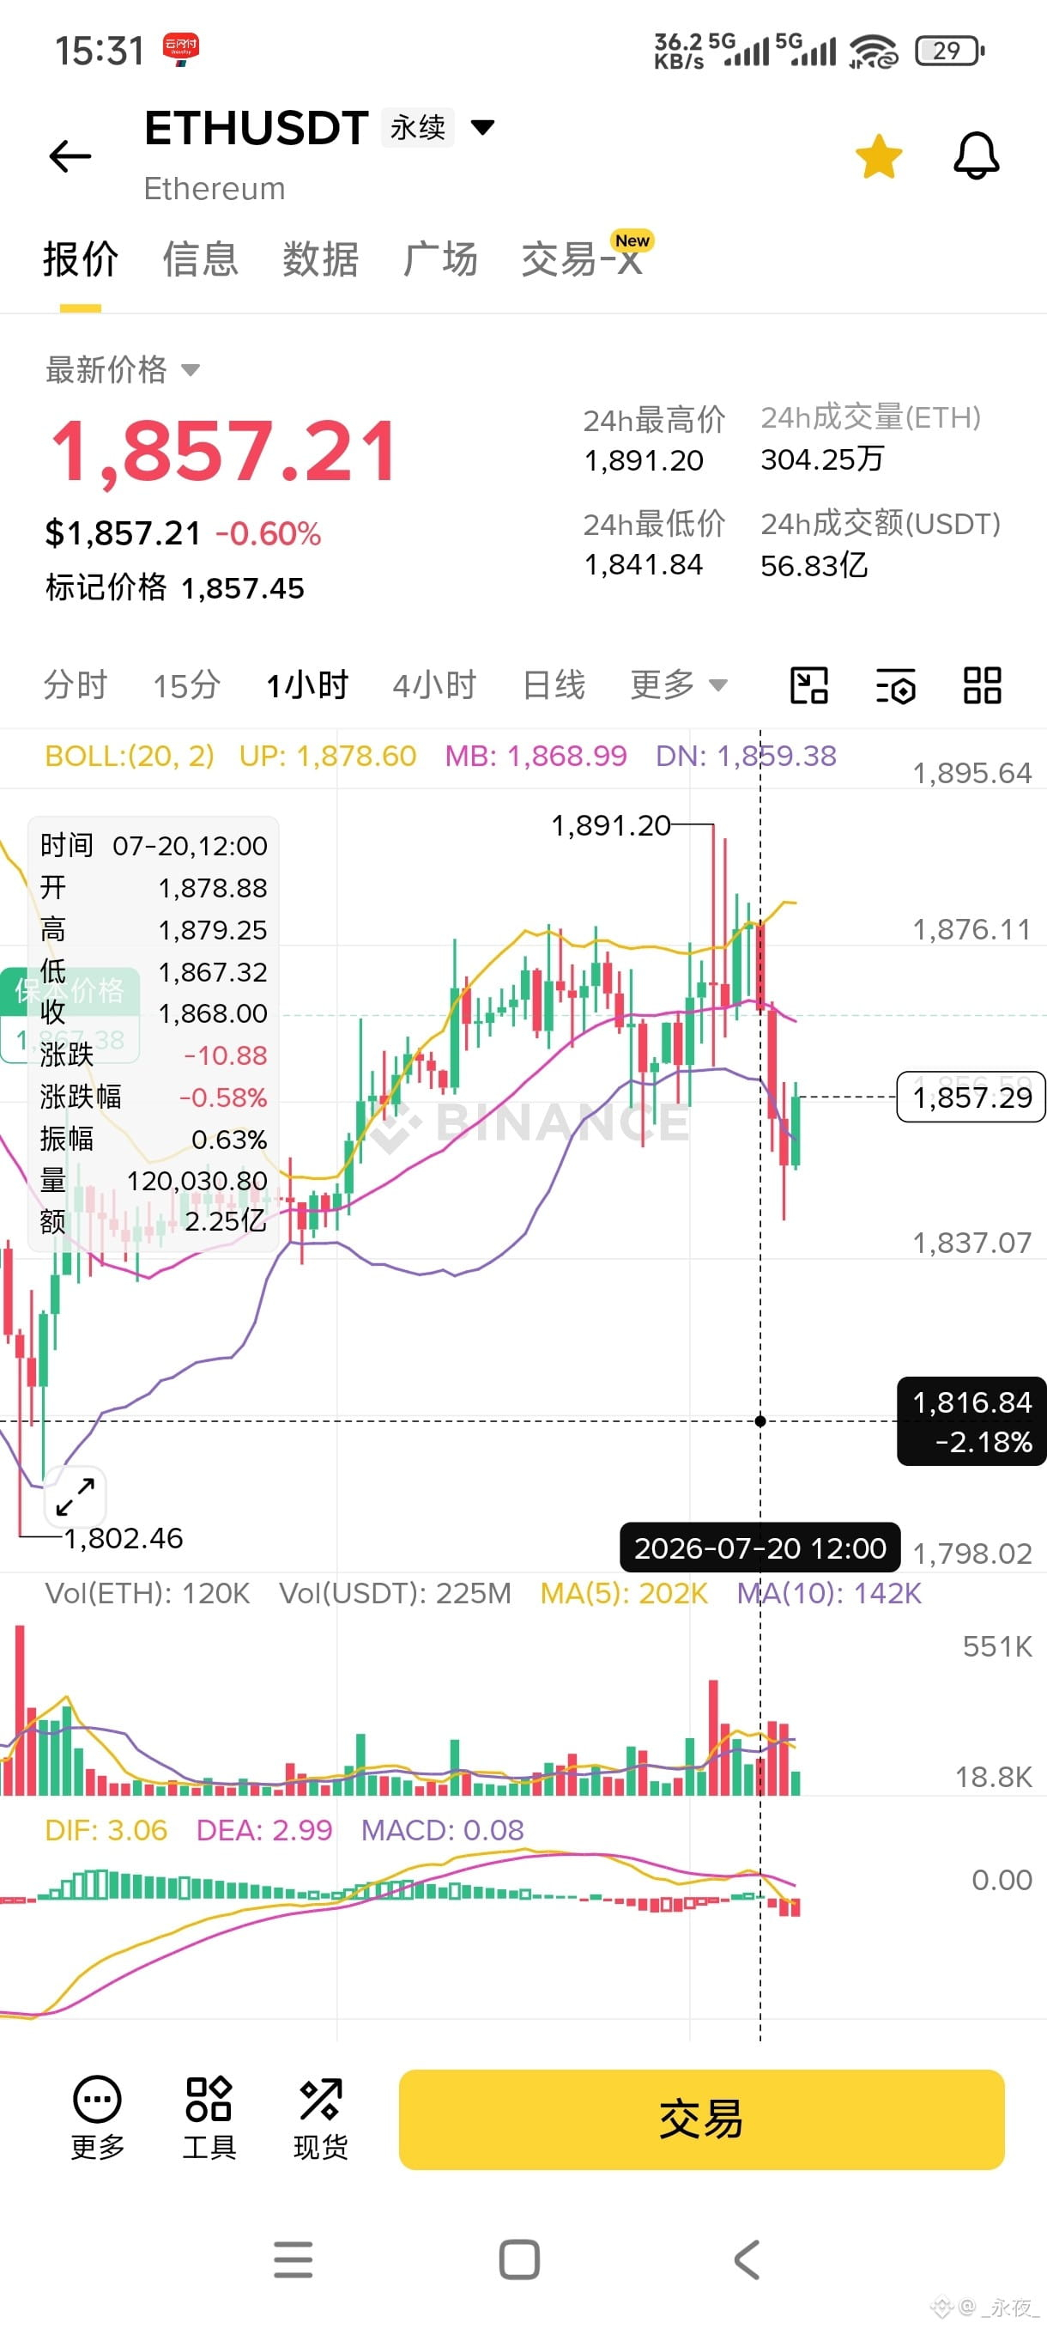Tap the Android home button
Viewport: 1047px width, 2329px height.
519,2259
